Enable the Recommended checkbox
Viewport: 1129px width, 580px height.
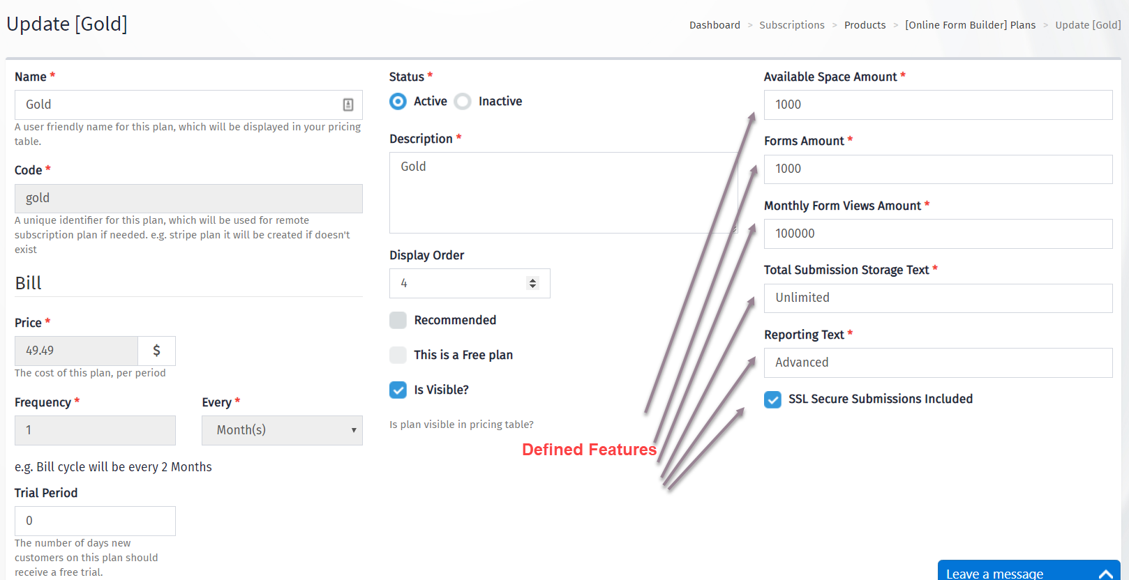[x=398, y=320]
